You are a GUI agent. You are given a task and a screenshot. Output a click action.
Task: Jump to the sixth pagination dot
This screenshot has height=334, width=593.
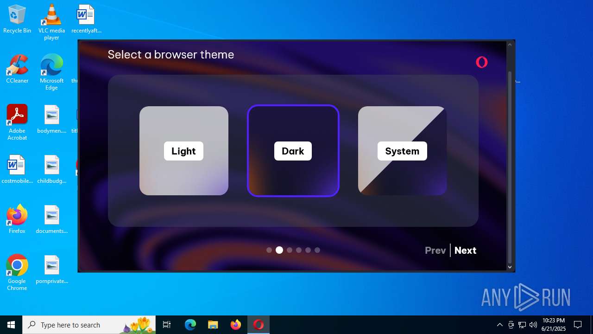[317, 250]
